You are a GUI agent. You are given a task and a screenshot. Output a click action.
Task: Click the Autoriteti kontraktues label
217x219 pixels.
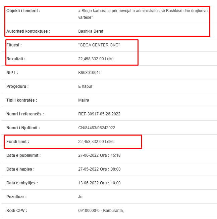point(28,31)
